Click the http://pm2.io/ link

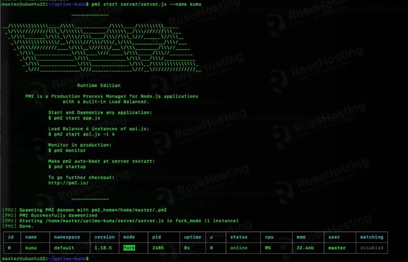[x=68, y=183]
